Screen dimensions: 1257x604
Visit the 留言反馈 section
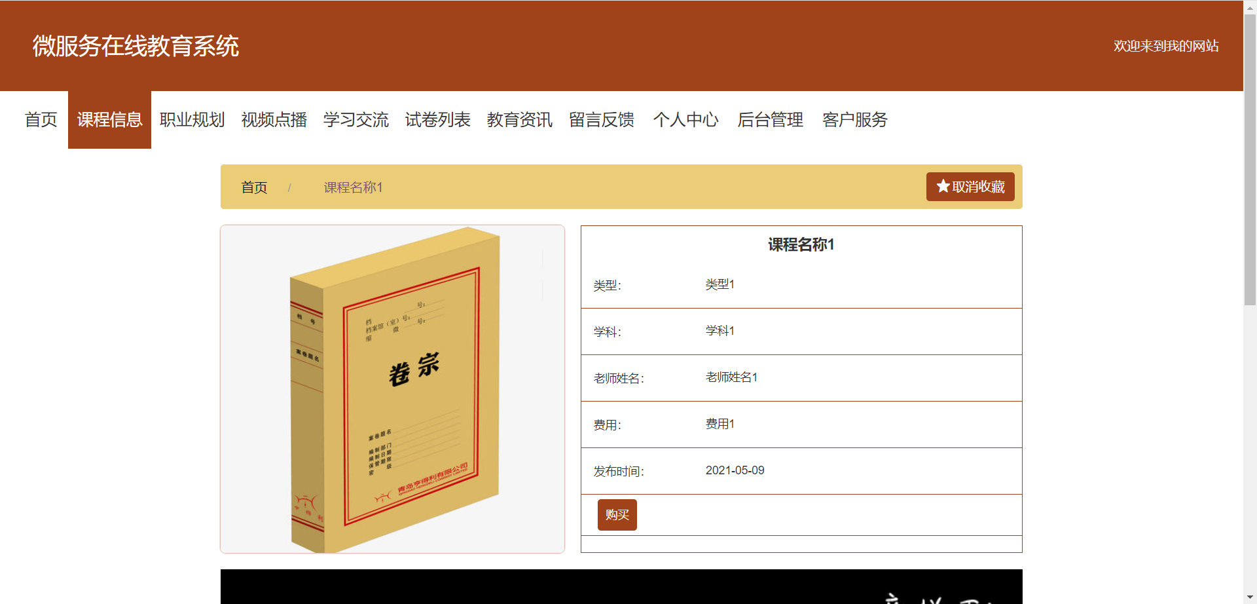click(602, 120)
